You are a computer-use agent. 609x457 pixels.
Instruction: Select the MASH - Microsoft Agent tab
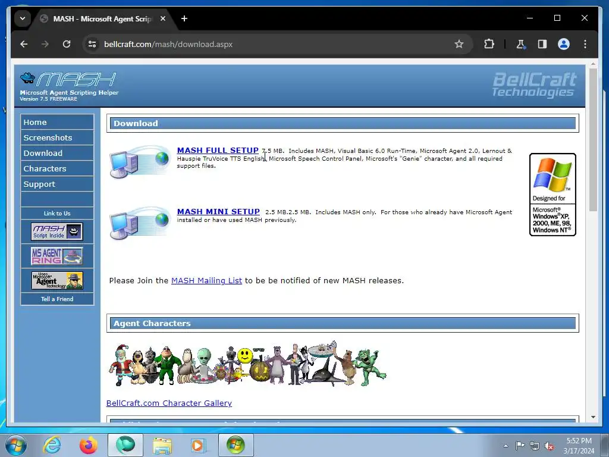(103, 18)
